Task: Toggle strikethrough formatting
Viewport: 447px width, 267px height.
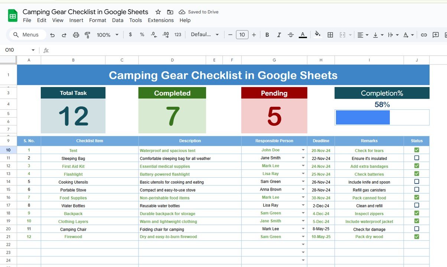Action: pyautogui.click(x=291, y=35)
